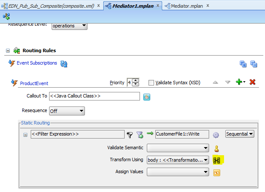265x192 pixels.
Task: Click the collapse all routing rules icon
Action: click(x=253, y=64)
